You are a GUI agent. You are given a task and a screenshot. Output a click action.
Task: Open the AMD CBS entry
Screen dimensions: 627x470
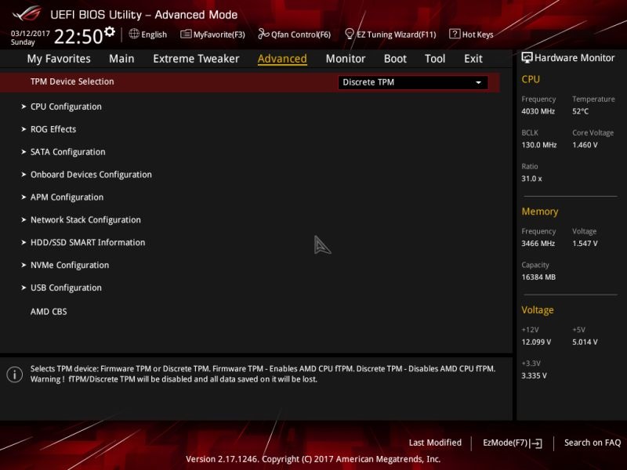[49, 312]
